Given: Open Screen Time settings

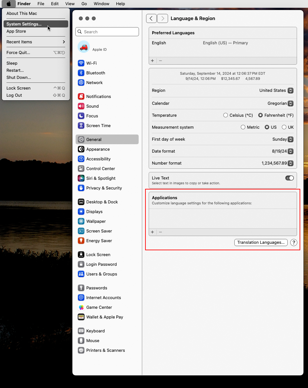Looking at the screenshot, I should pyautogui.click(x=81, y=125).
